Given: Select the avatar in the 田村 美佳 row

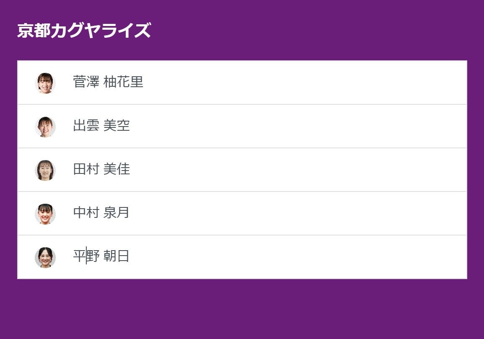Looking at the screenshot, I should coord(45,170).
